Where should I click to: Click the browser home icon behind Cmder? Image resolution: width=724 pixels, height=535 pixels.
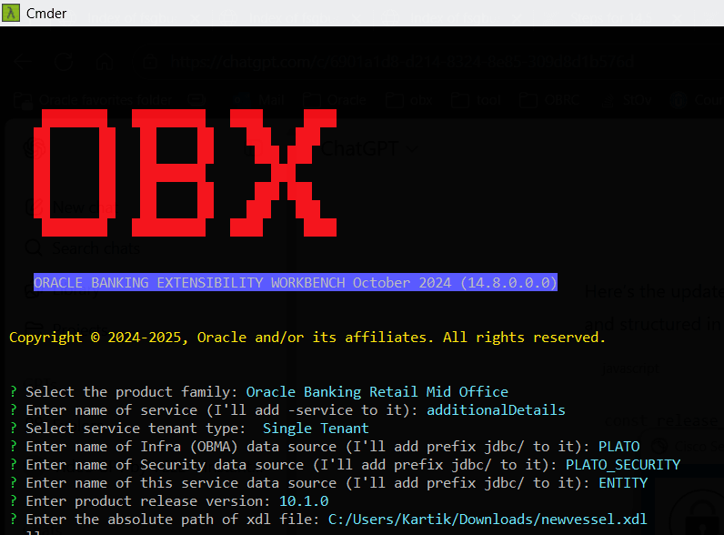coord(105,62)
